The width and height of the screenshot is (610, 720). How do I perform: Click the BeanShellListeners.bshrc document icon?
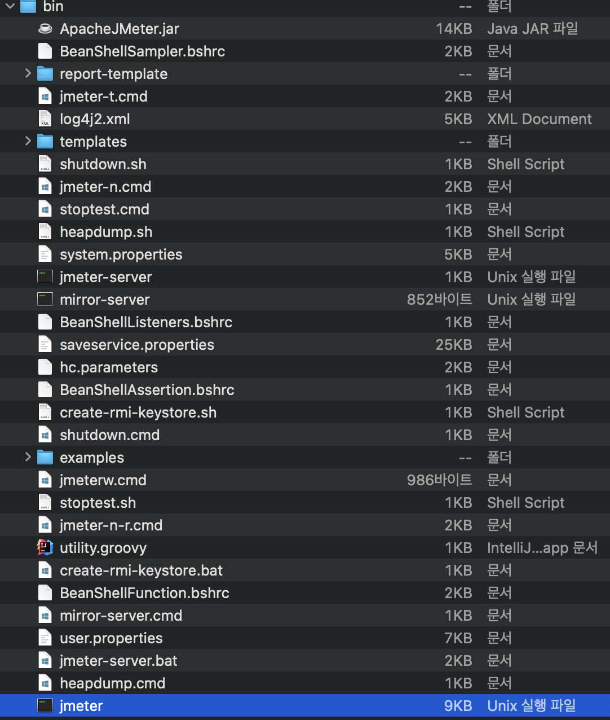coord(45,322)
